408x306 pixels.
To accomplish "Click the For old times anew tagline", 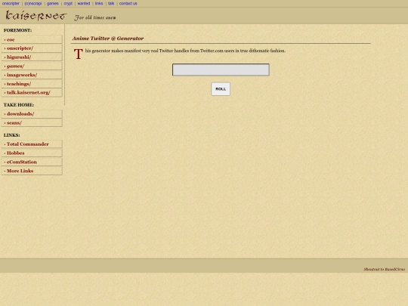I will (95, 17).
